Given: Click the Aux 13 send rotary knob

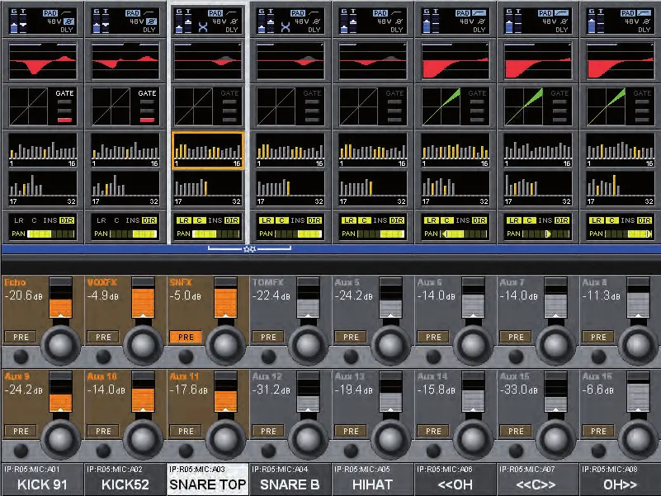Looking at the screenshot, I should tap(391, 439).
